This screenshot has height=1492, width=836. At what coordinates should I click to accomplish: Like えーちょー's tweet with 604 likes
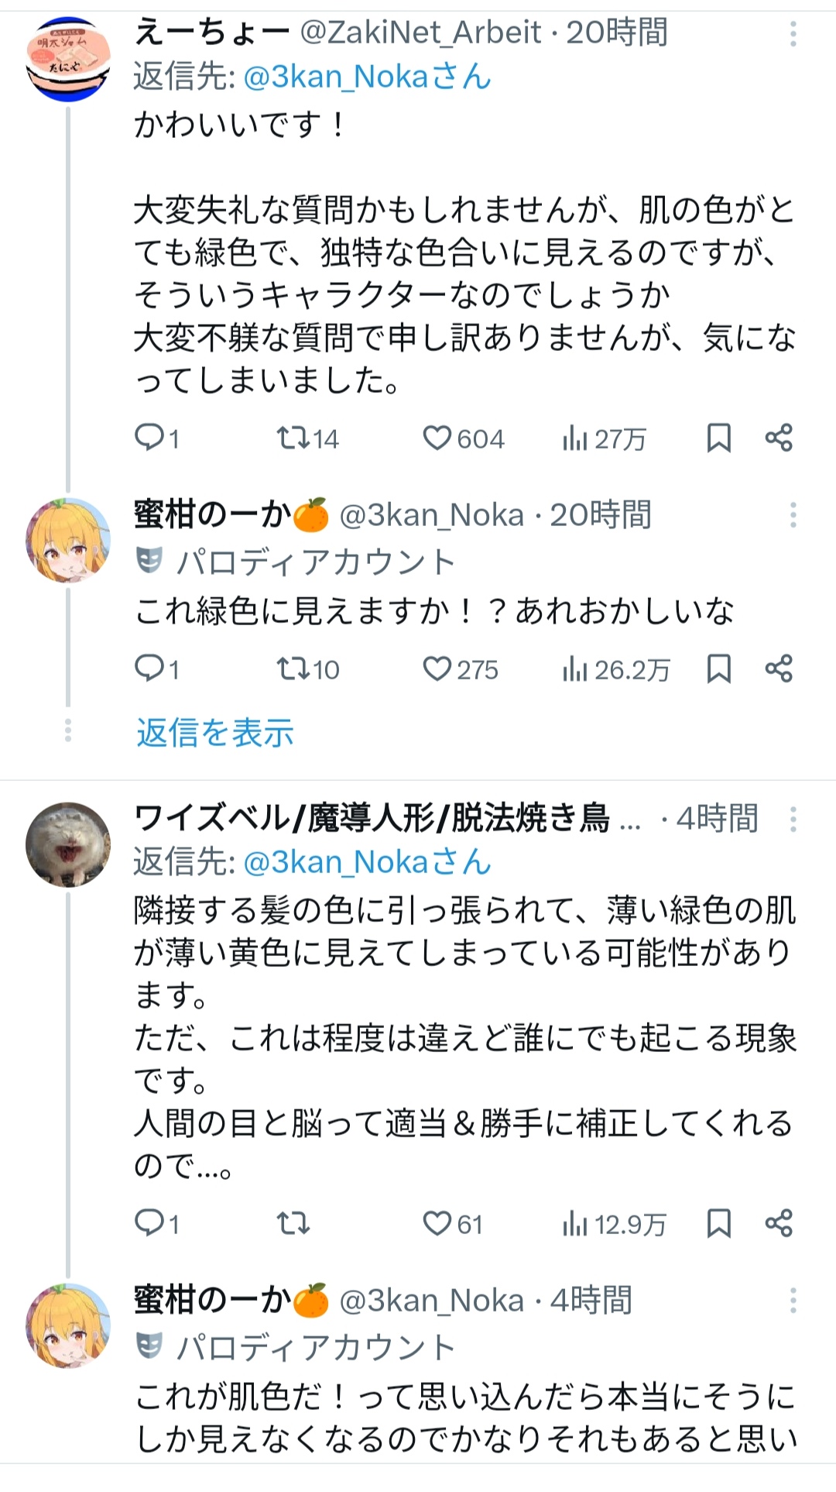437,438
